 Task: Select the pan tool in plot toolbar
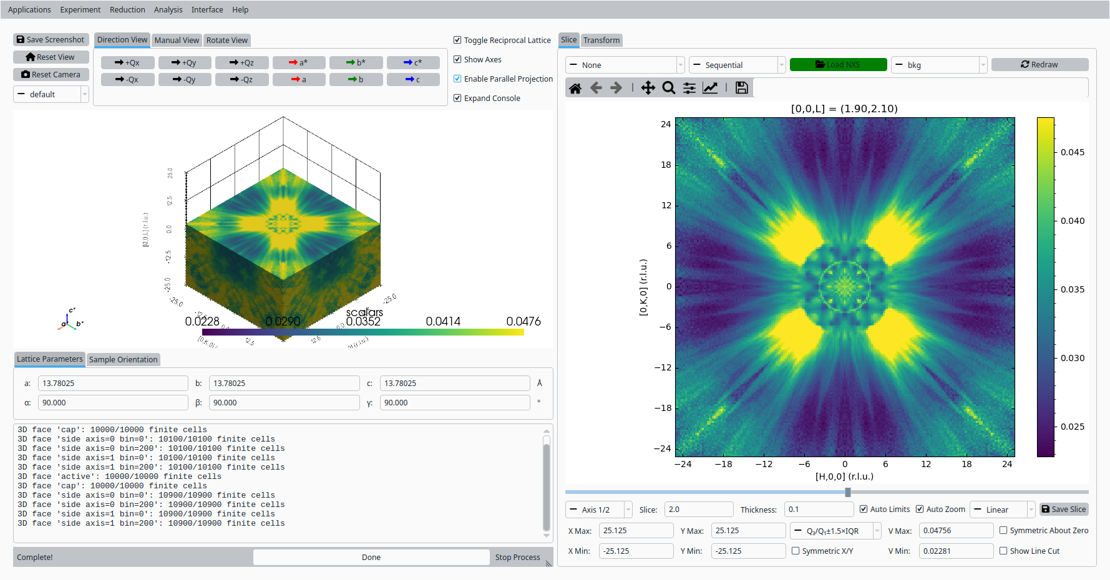[648, 88]
